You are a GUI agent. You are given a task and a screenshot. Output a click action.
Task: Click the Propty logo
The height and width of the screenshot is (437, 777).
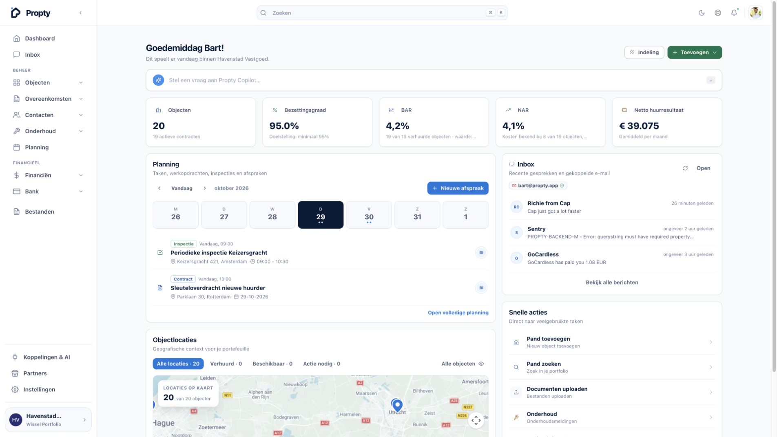(x=30, y=13)
